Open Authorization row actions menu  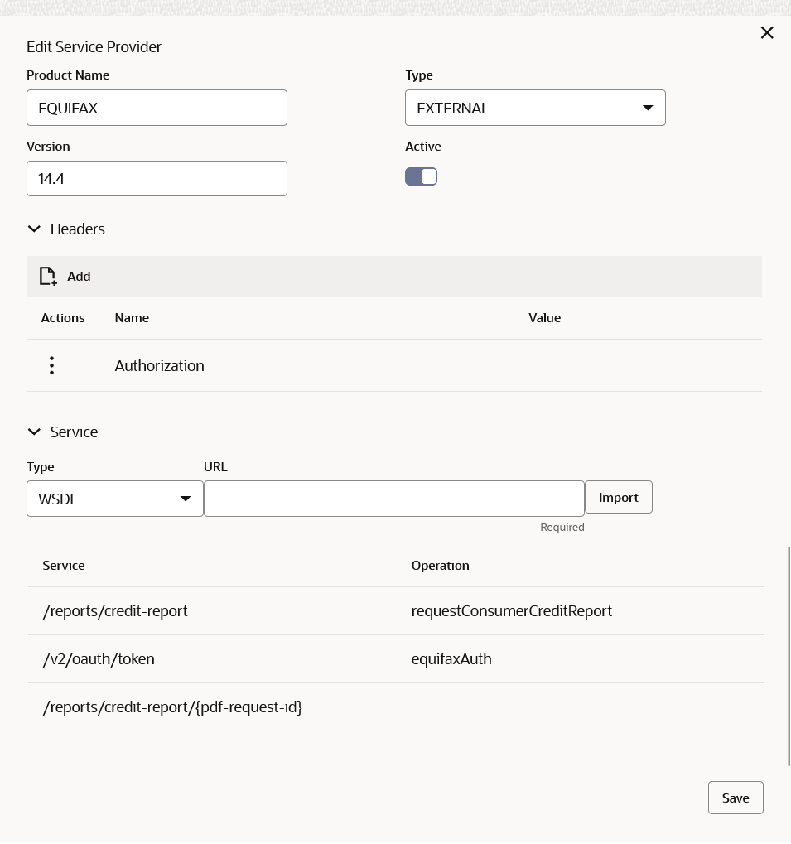(51, 365)
